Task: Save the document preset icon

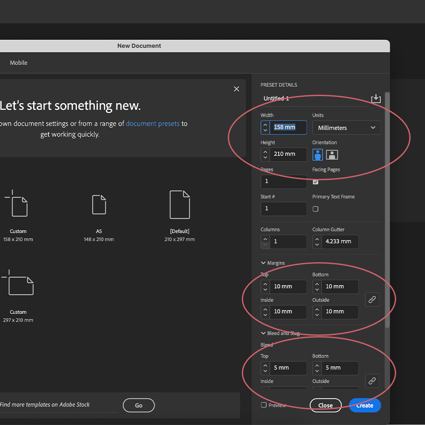Action: 376,99
